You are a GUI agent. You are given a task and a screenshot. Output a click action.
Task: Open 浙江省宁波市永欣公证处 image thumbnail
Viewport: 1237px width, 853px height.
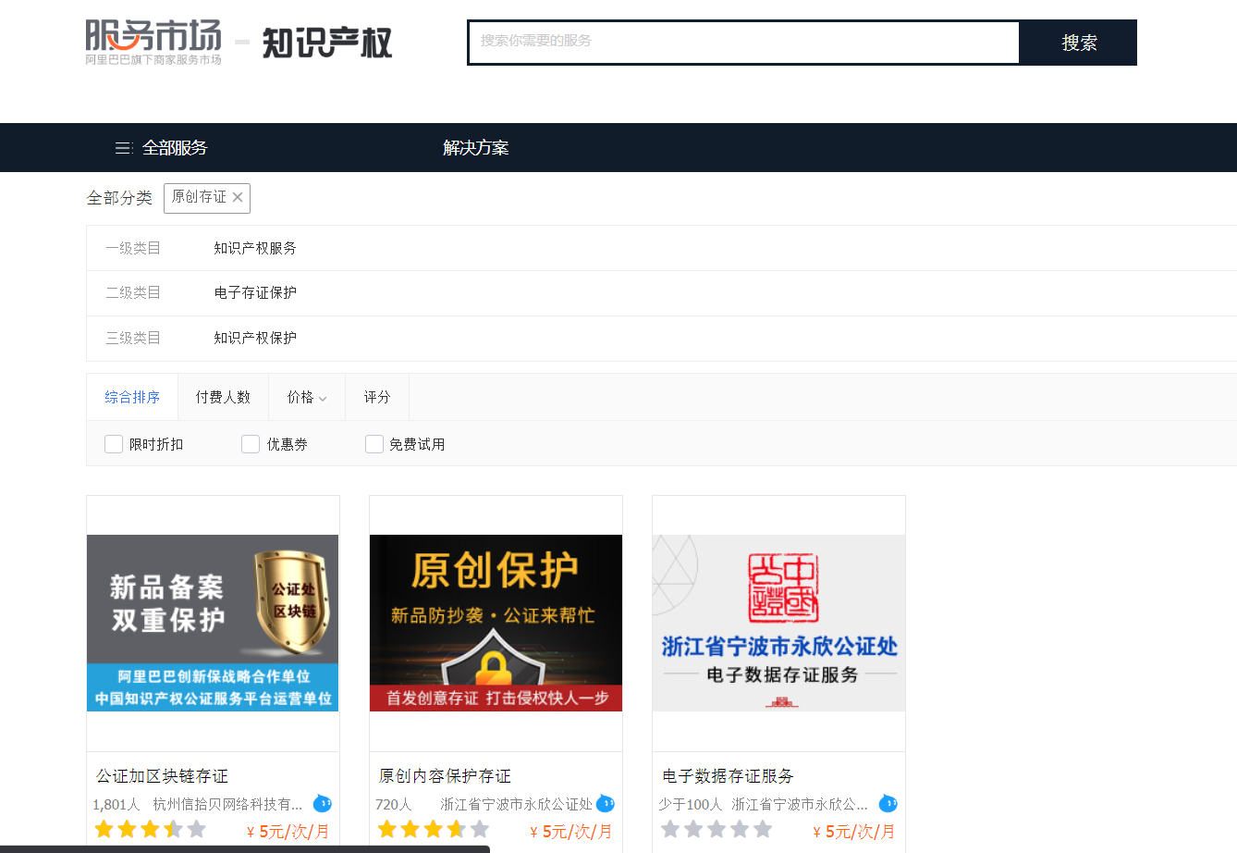pyautogui.click(x=778, y=623)
